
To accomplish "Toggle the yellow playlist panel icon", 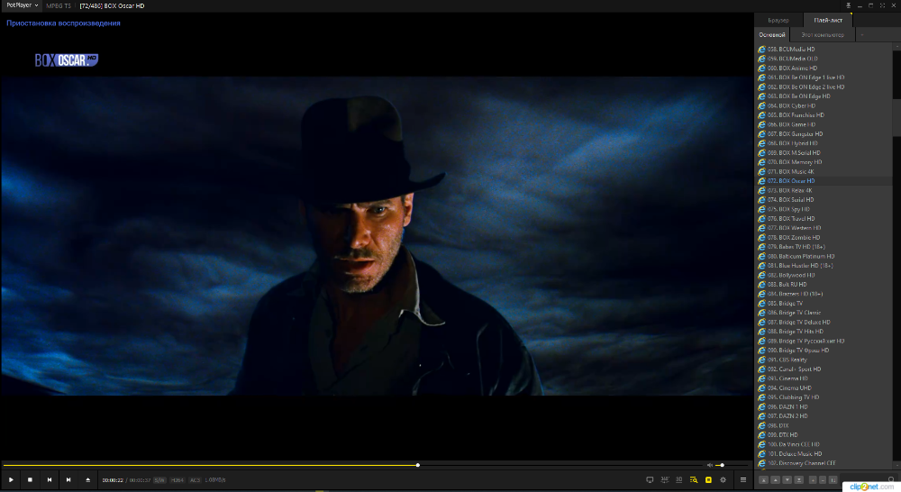I will pos(708,480).
